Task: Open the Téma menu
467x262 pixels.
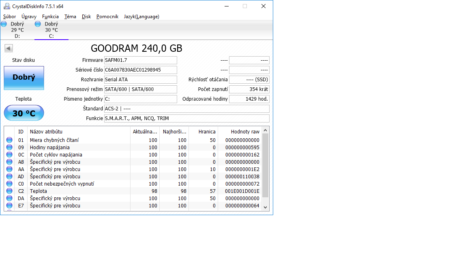Action: (70, 17)
